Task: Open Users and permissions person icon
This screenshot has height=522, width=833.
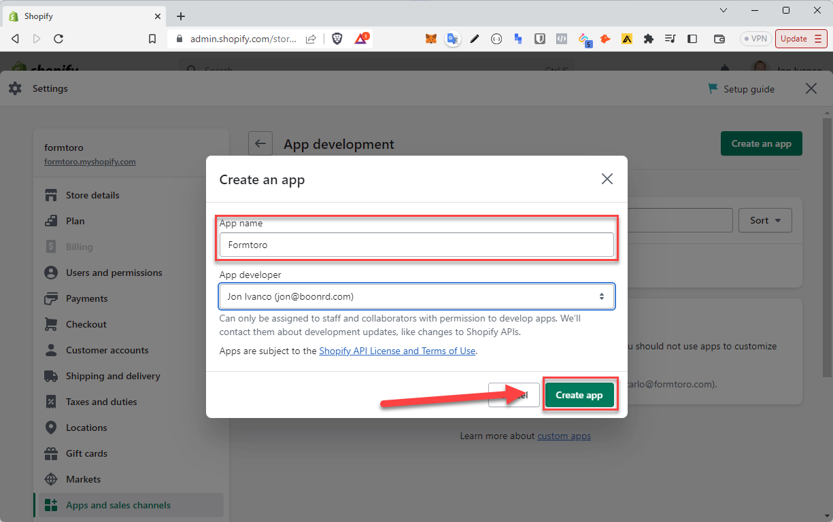Action: click(x=51, y=273)
